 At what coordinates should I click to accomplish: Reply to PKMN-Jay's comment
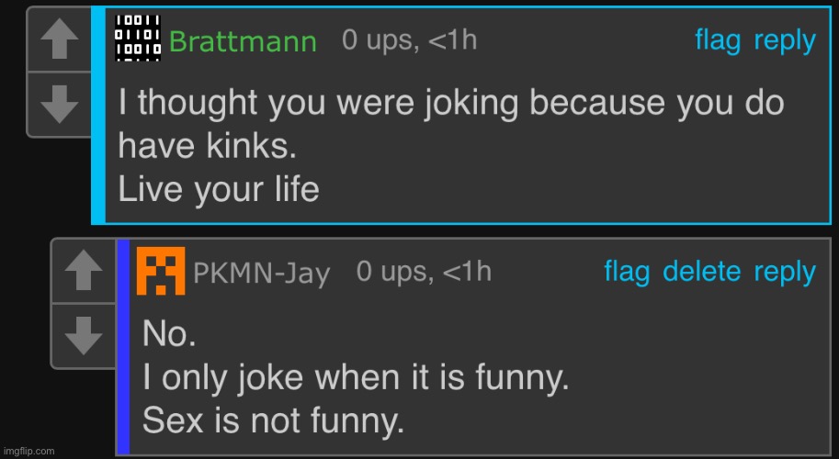pos(785,272)
